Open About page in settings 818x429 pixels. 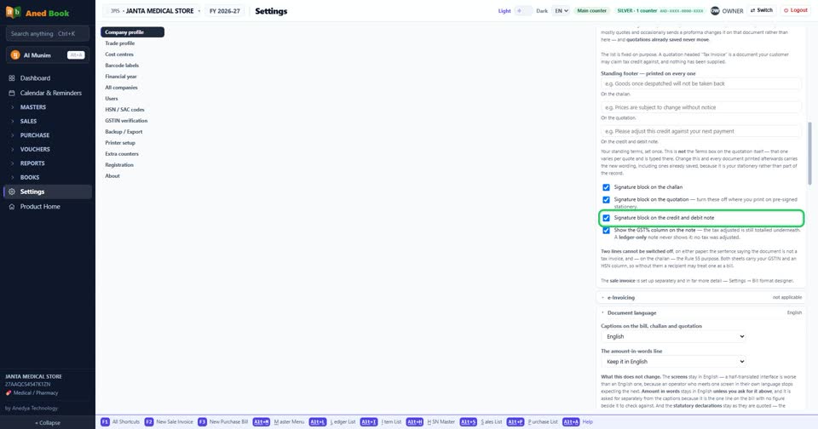(112, 176)
